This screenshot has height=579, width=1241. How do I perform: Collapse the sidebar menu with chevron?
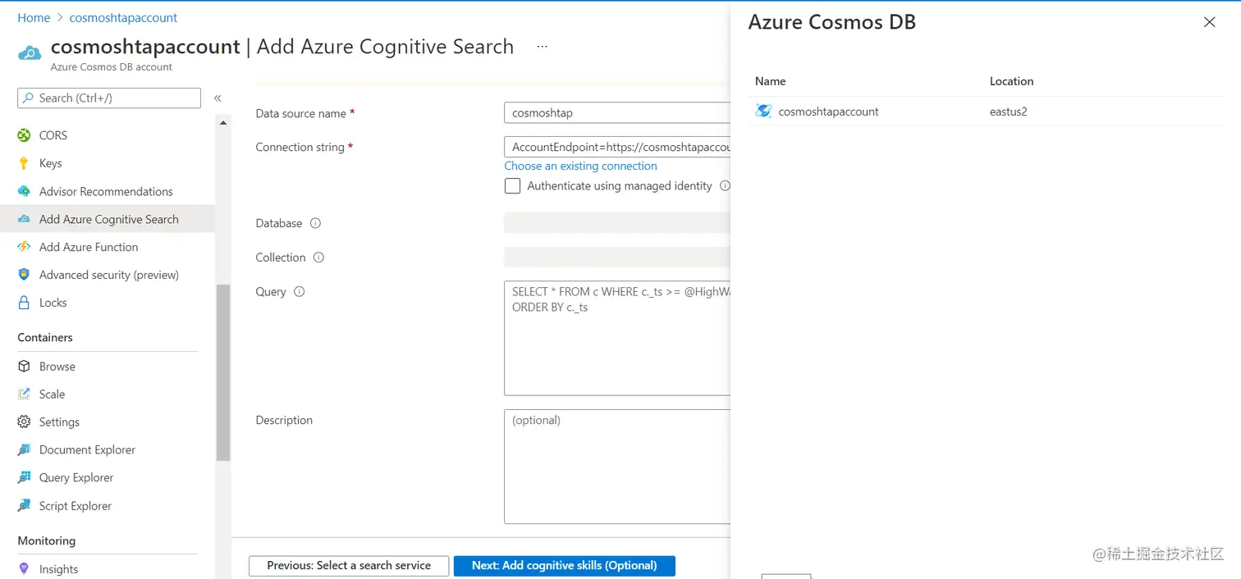218,98
